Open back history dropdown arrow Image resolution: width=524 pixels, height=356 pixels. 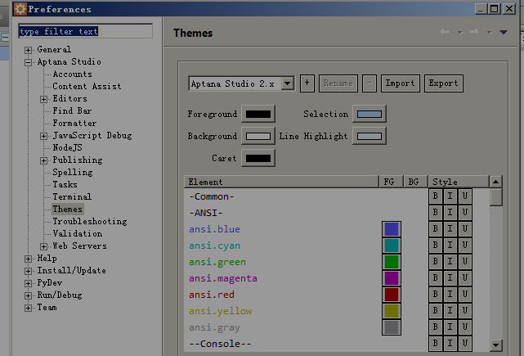[460, 33]
